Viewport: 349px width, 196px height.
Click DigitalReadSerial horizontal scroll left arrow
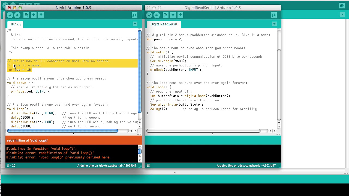pyautogui.click(x=270, y=131)
